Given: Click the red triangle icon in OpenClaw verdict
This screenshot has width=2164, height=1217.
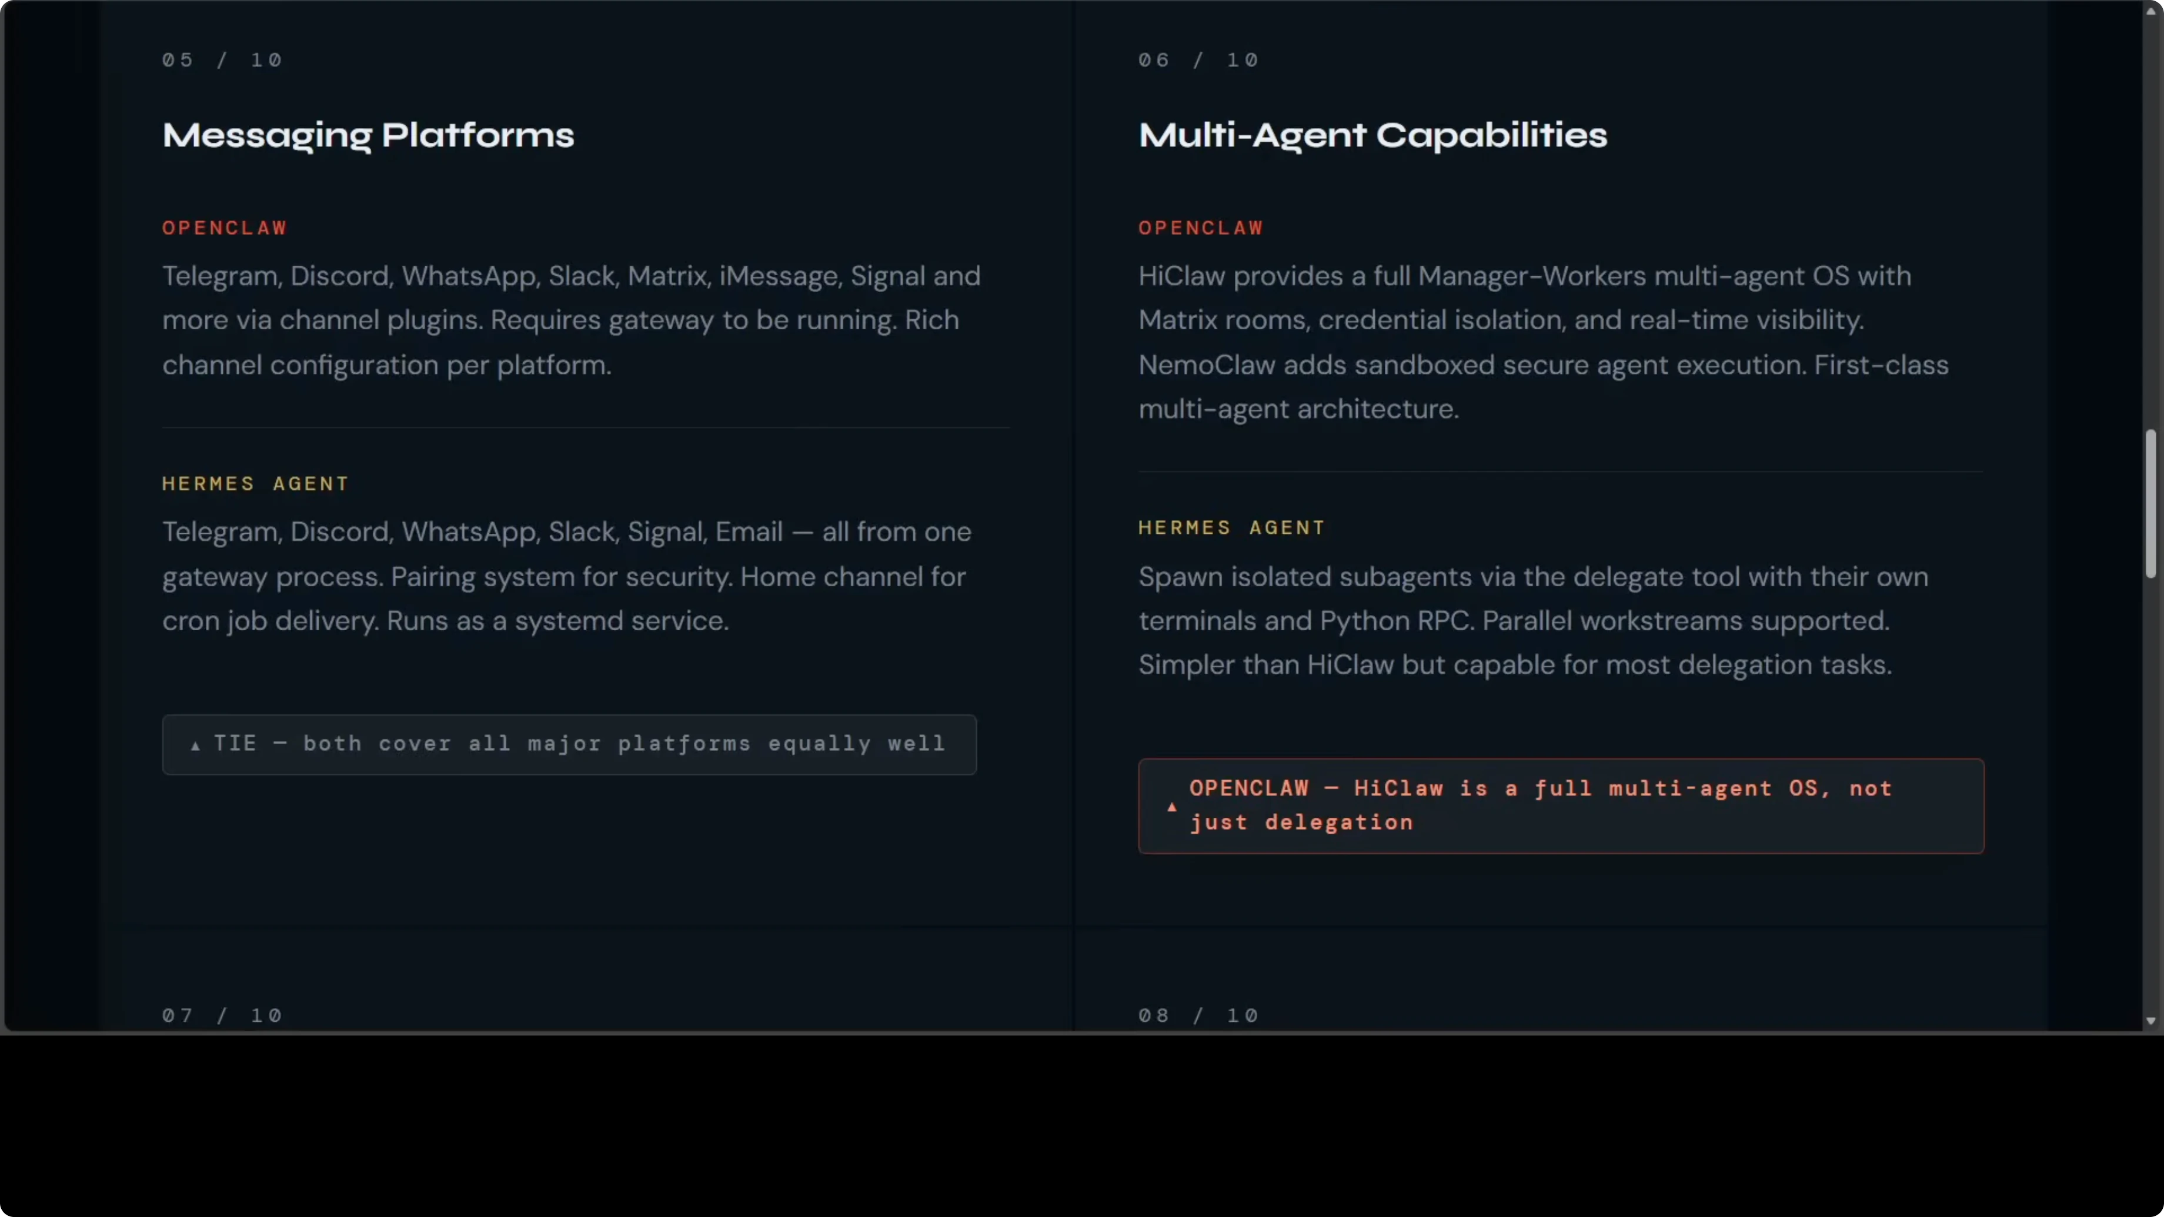Looking at the screenshot, I should [x=1172, y=806].
